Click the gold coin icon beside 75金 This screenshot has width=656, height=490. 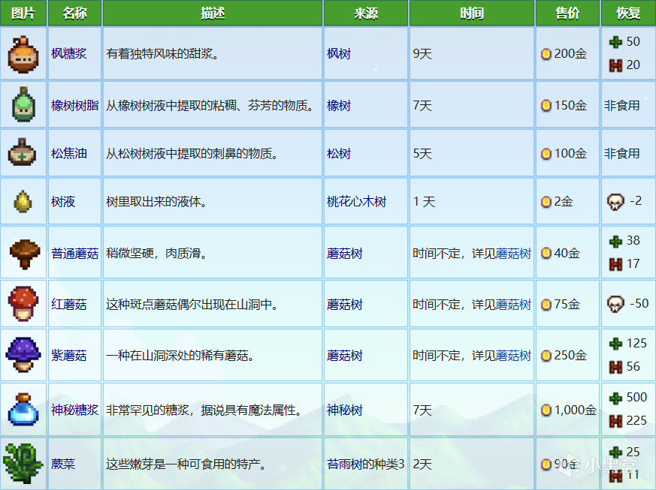point(546,305)
